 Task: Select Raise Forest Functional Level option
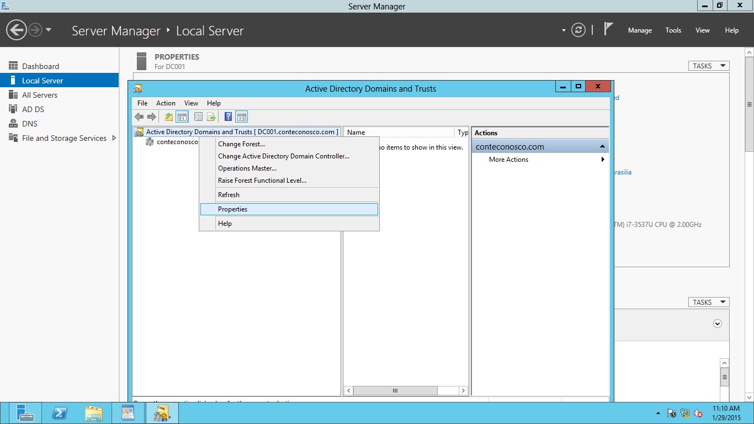click(262, 180)
